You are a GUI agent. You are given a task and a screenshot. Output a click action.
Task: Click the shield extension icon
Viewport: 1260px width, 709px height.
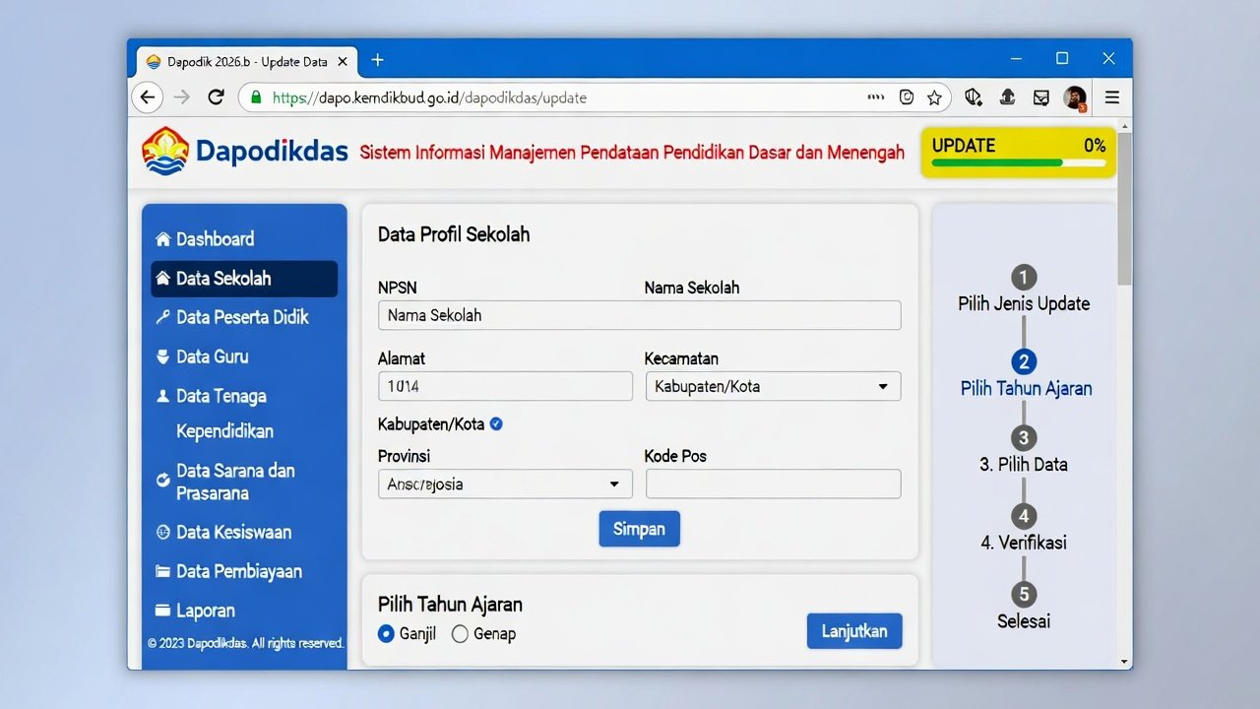[974, 97]
